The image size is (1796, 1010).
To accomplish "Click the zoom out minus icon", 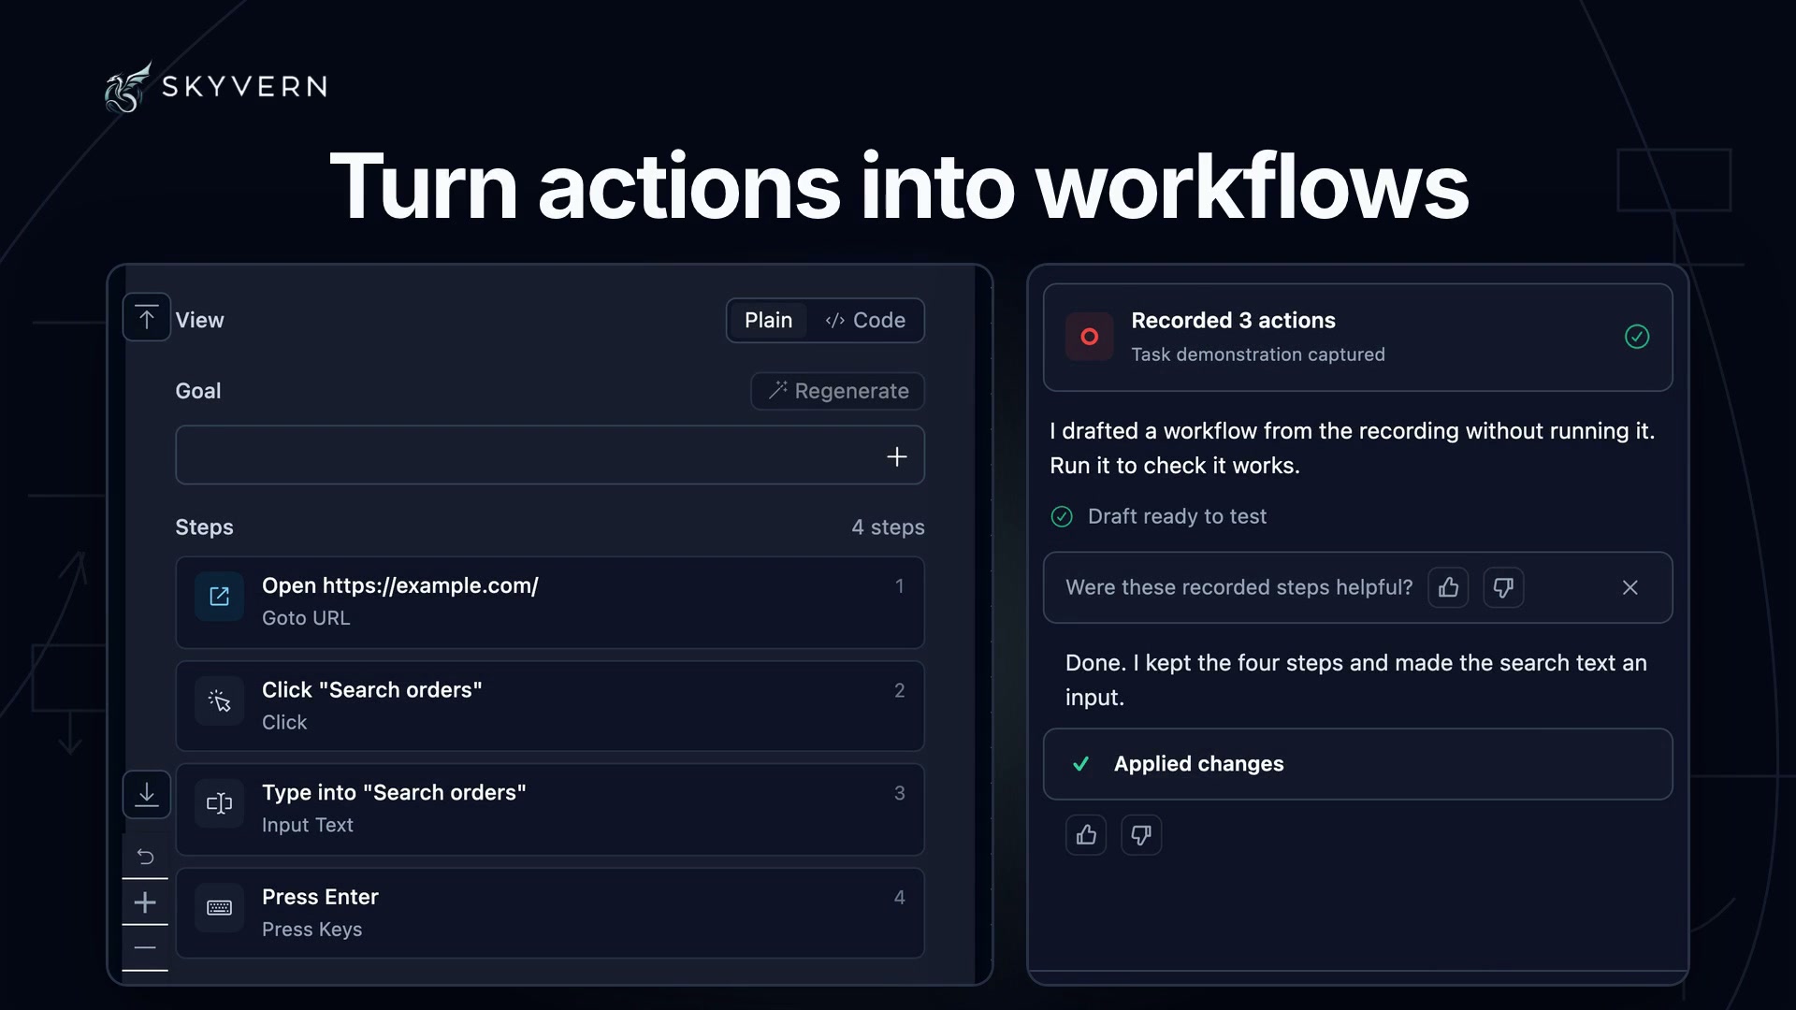I will pos(145,948).
